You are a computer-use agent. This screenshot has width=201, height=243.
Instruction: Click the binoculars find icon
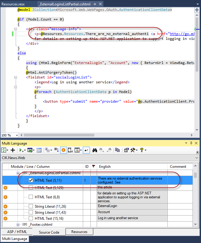[x=95, y=150]
